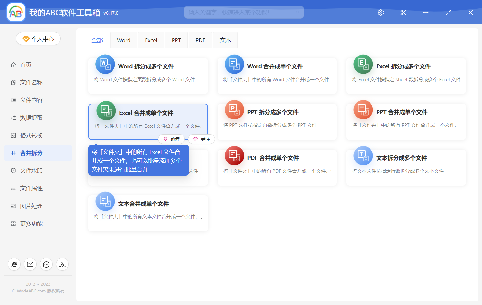482x305 pixels.
Task: Open the browser icon at sidebar bottom
Action: click(14, 265)
